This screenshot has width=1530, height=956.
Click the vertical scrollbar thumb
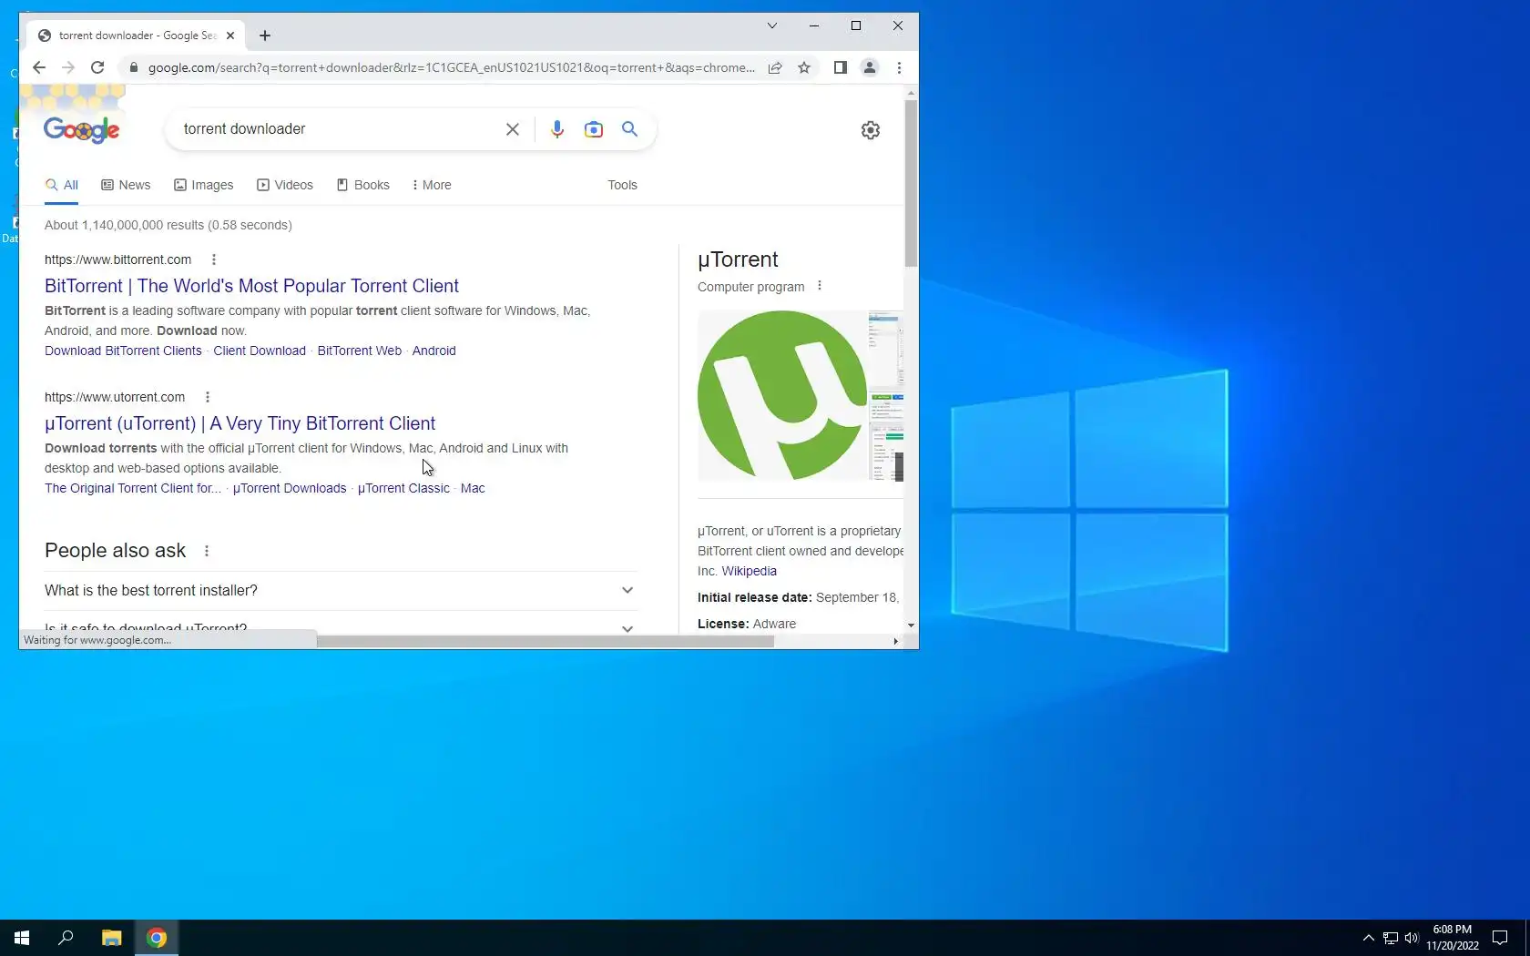coord(911,183)
